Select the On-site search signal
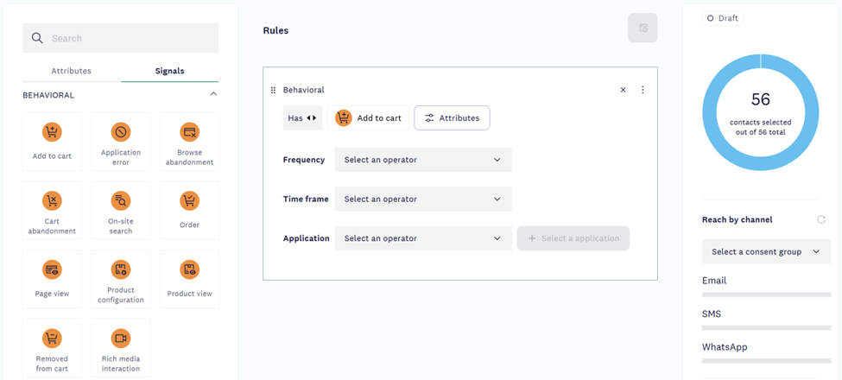The width and height of the screenshot is (842, 380). [x=121, y=210]
